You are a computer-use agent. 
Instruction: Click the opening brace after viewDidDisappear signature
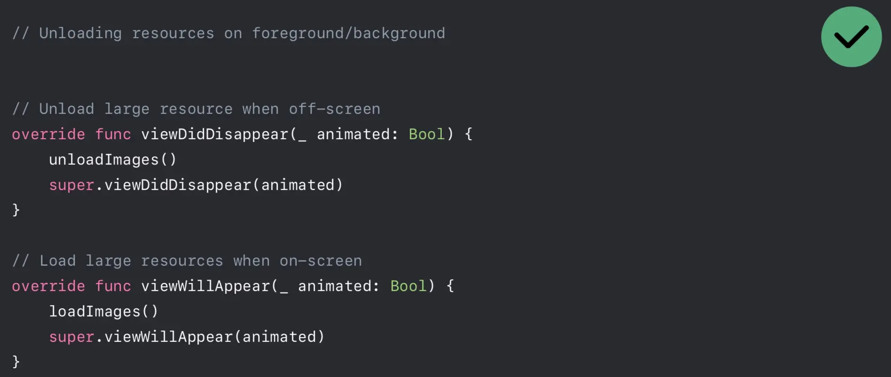tap(469, 134)
